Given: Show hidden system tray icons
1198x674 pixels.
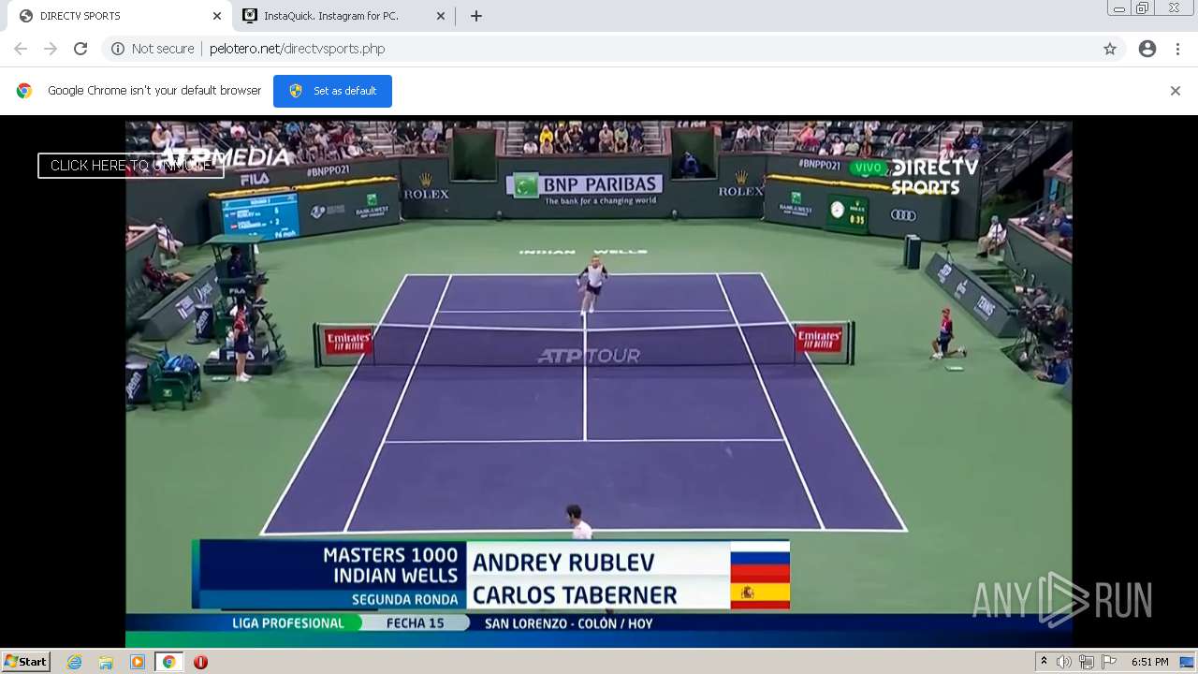Looking at the screenshot, I should pyautogui.click(x=1044, y=662).
